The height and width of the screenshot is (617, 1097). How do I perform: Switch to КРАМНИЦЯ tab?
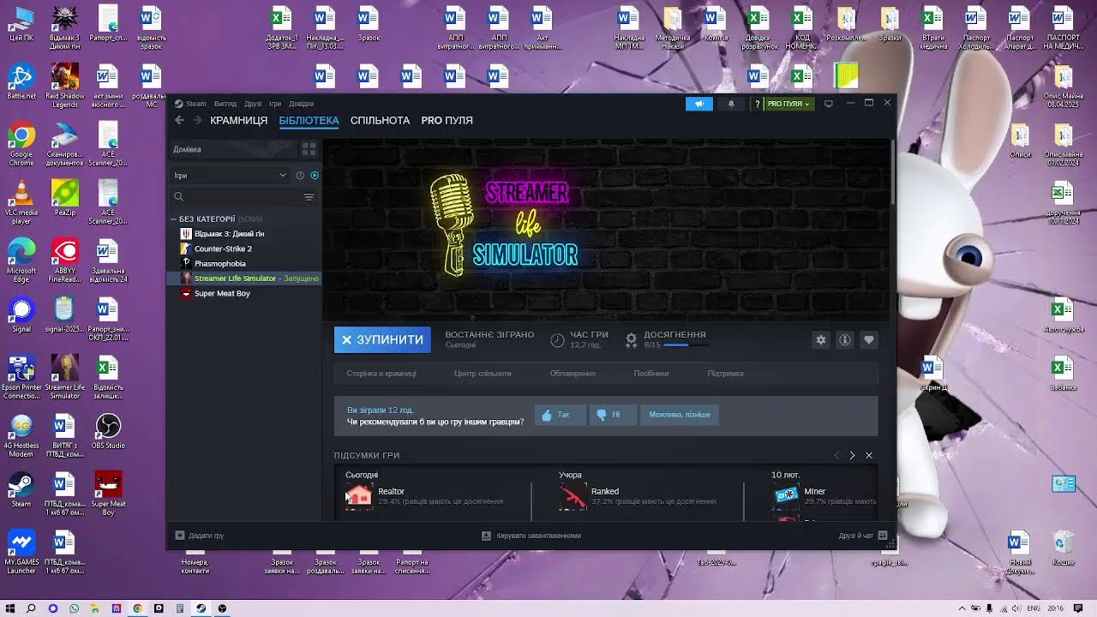click(238, 121)
